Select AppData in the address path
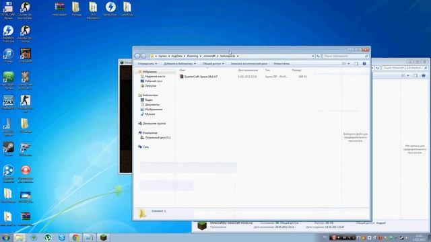Image resolution: width=431 pixels, height=242 pixels. point(176,56)
